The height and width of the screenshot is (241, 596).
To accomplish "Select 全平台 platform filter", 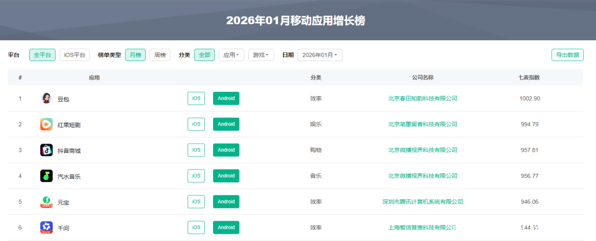I will 42,55.
